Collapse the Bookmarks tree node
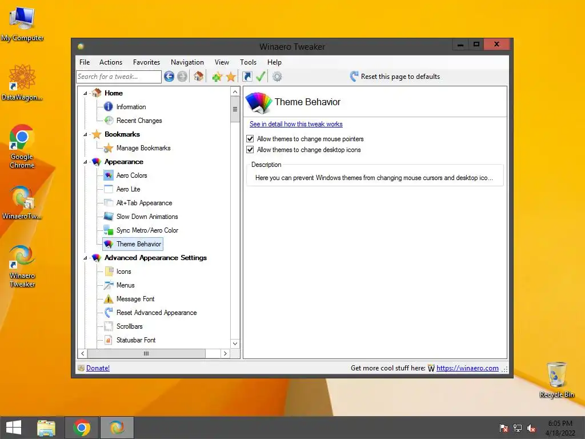 85,134
